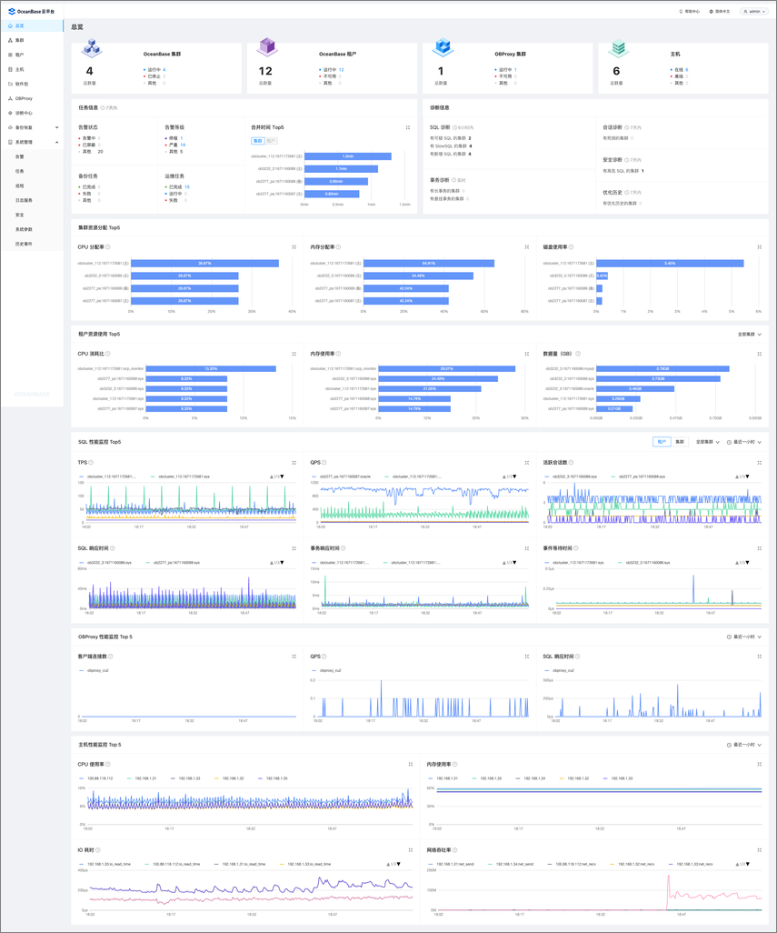Open 全部集群 dropdown in SQL 性能监控 Top5
Screen dimensions: 777x933
pos(707,442)
